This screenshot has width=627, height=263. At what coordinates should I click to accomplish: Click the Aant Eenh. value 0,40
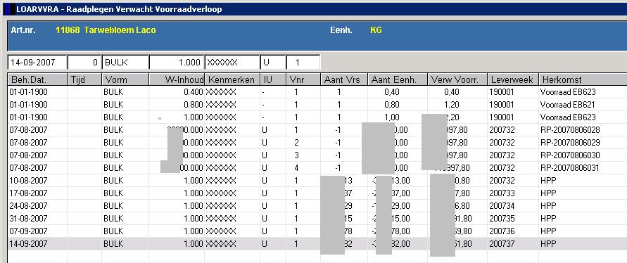pos(392,92)
